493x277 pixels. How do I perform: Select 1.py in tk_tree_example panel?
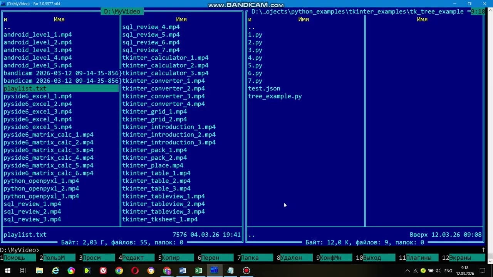(x=255, y=35)
